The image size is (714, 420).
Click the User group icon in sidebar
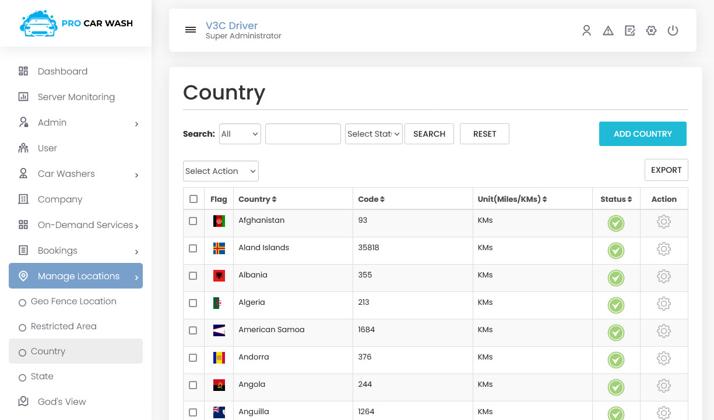[x=23, y=148]
